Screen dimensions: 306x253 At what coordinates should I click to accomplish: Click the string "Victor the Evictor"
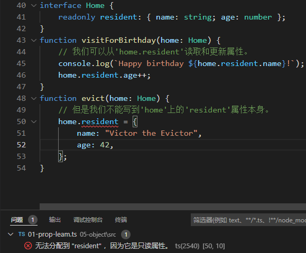[152, 134]
